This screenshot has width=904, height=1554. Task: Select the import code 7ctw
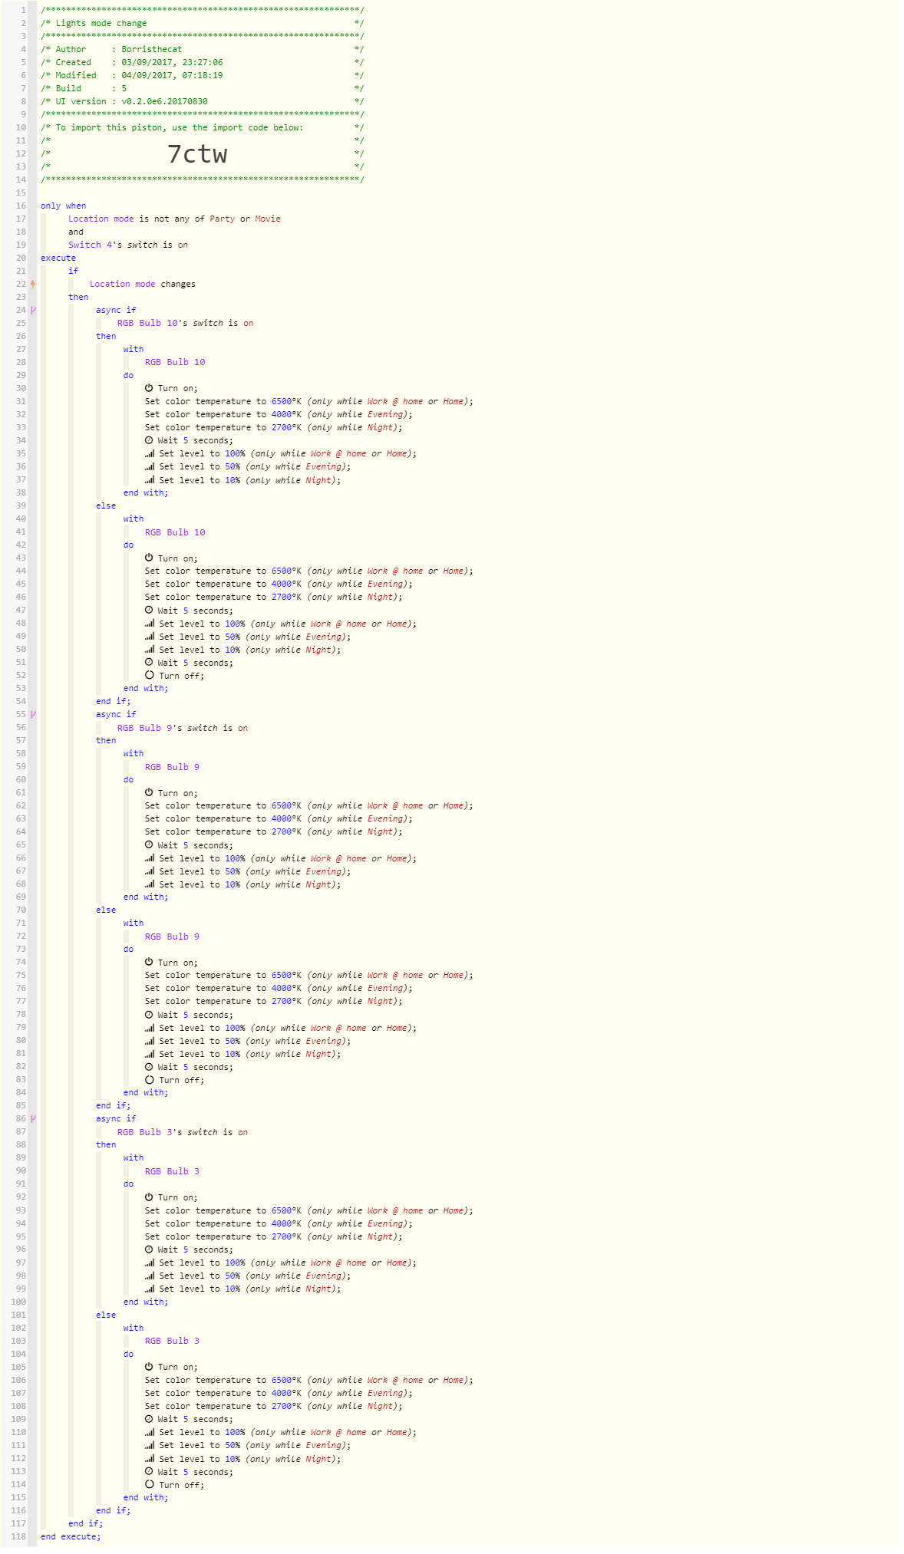pyautogui.click(x=197, y=153)
